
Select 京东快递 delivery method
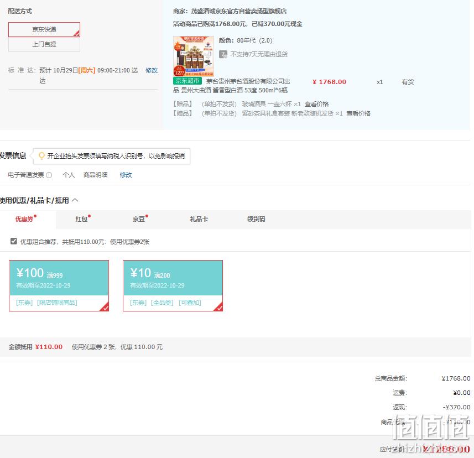pos(44,29)
